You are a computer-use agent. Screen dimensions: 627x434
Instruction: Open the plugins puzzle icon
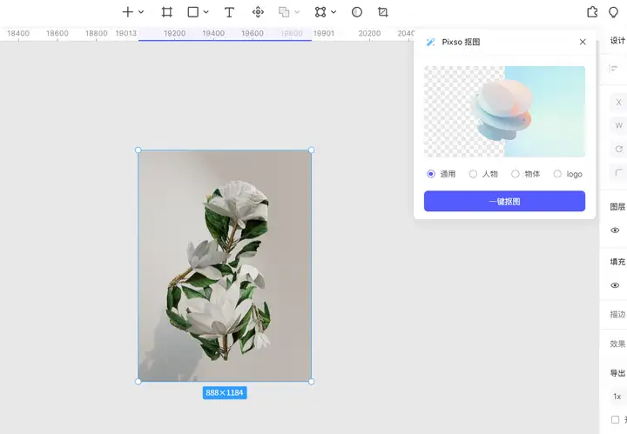pyautogui.click(x=592, y=12)
